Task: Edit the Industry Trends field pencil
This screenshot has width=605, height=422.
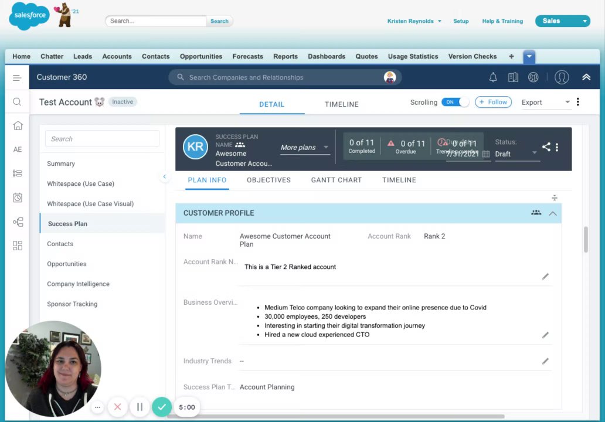Action: coord(545,361)
